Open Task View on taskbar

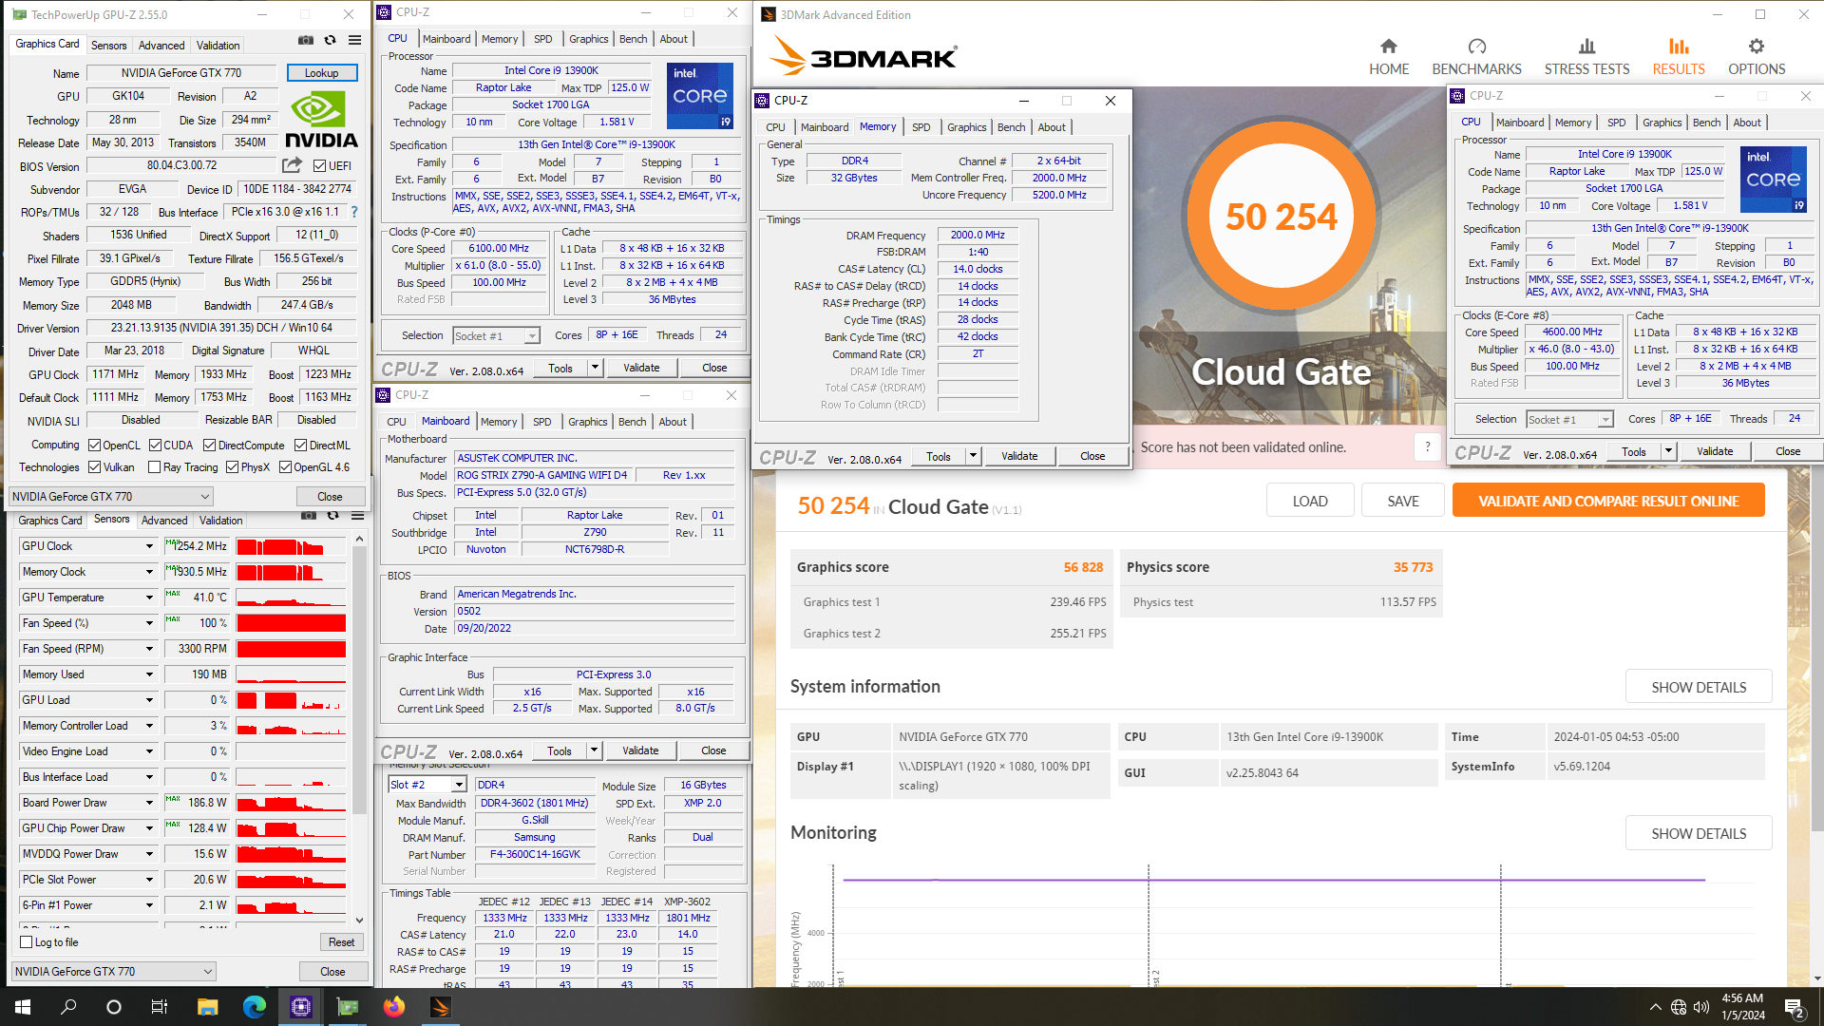(160, 1007)
